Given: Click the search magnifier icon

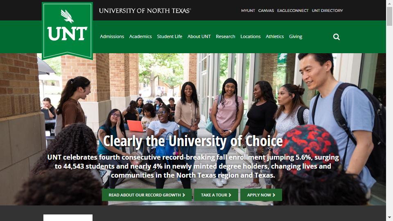Looking at the screenshot, I should pyautogui.click(x=337, y=37).
